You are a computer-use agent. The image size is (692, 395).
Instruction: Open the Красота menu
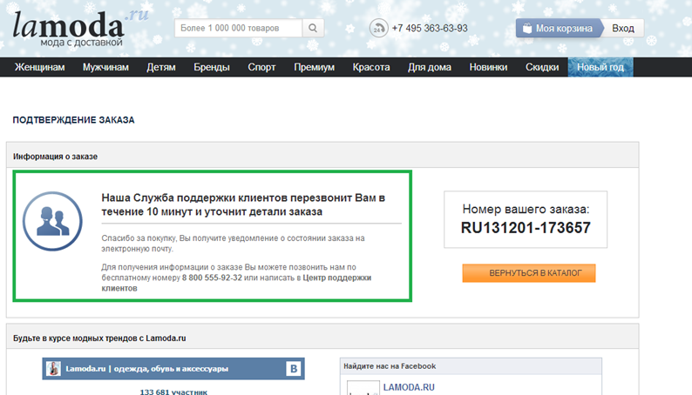pos(371,67)
